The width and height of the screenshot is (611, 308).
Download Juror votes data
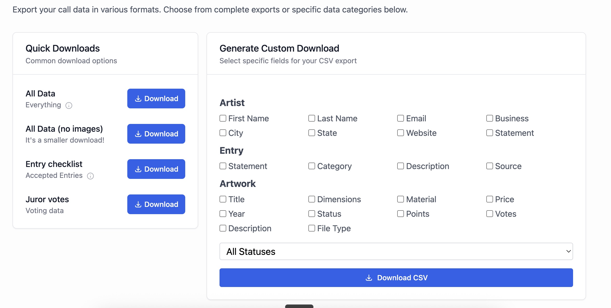click(x=156, y=204)
